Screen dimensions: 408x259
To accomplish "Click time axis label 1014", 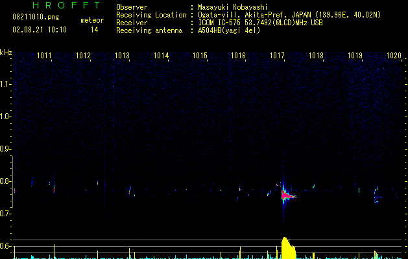I will click(x=161, y=56).
